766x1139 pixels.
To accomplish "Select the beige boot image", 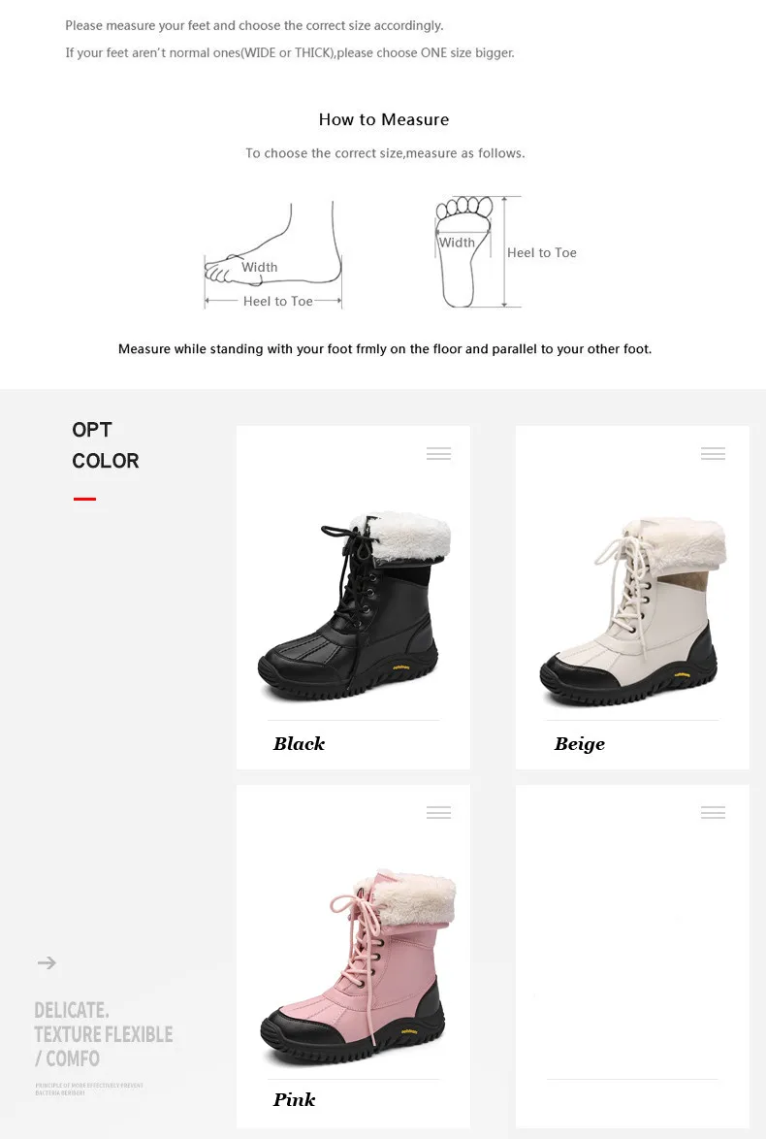I will coord(632,610).
